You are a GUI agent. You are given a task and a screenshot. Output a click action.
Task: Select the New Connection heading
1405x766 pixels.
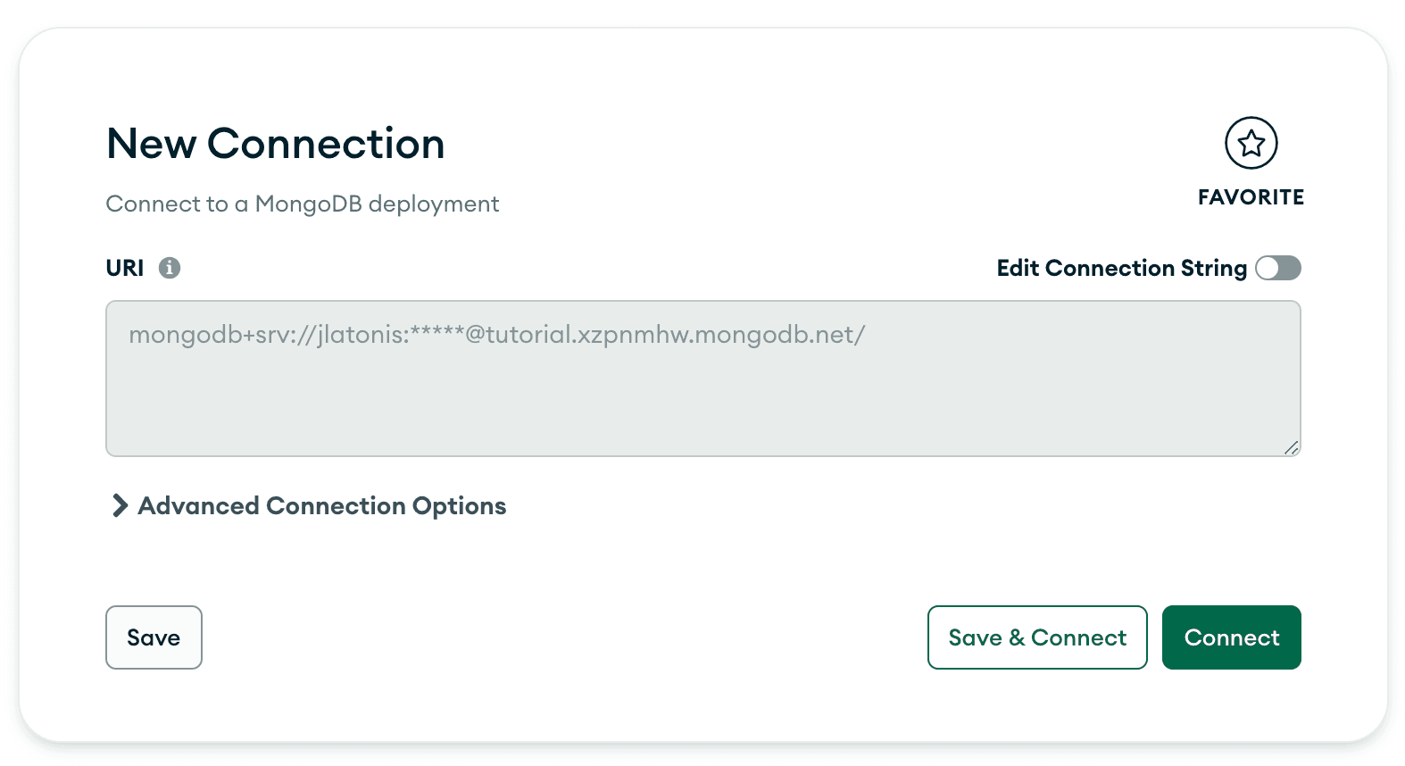tap(275, 143)
